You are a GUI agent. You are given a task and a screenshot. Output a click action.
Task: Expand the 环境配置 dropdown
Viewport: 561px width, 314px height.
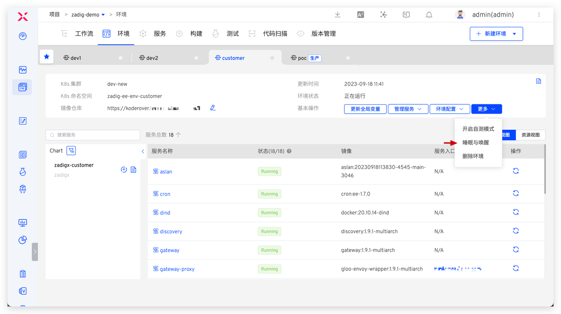[450, 109]
